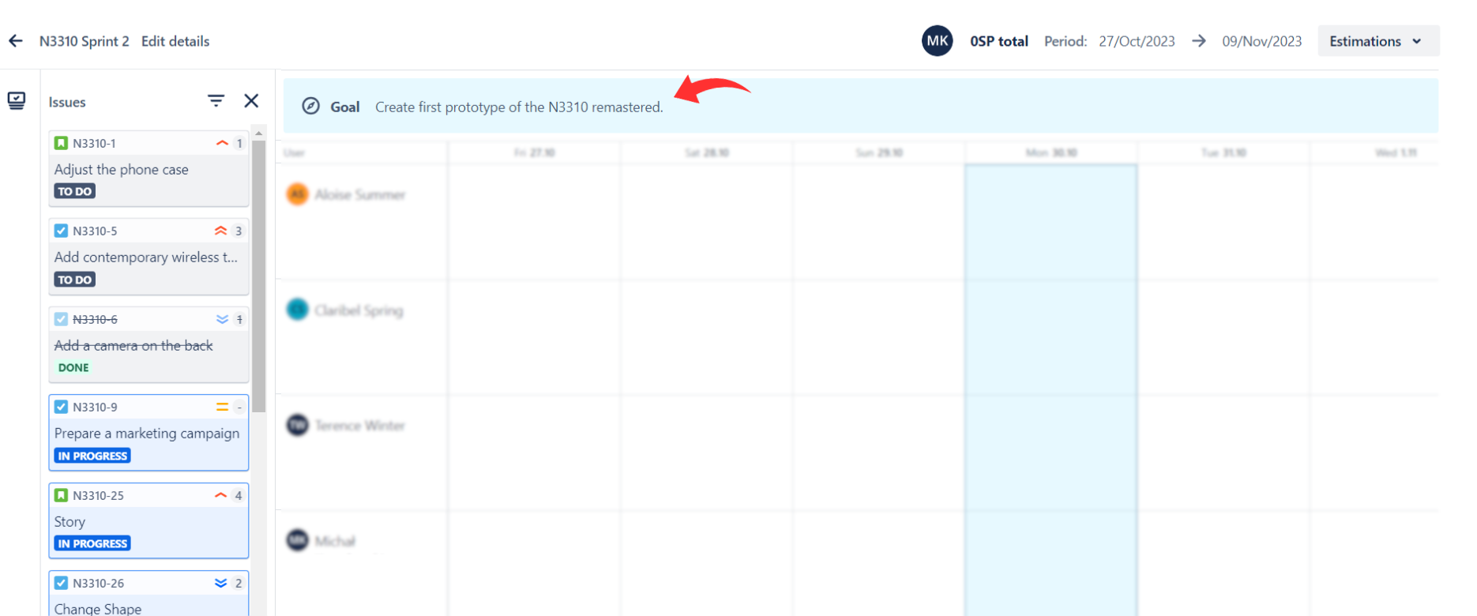Screen dimensions: 1477x616
Task: Close the Issues panel
Action: [251, 100]
